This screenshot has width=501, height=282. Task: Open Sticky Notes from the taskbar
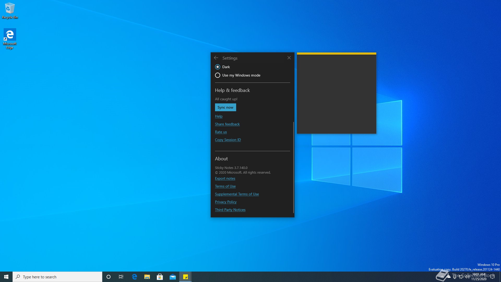(186, 277)
